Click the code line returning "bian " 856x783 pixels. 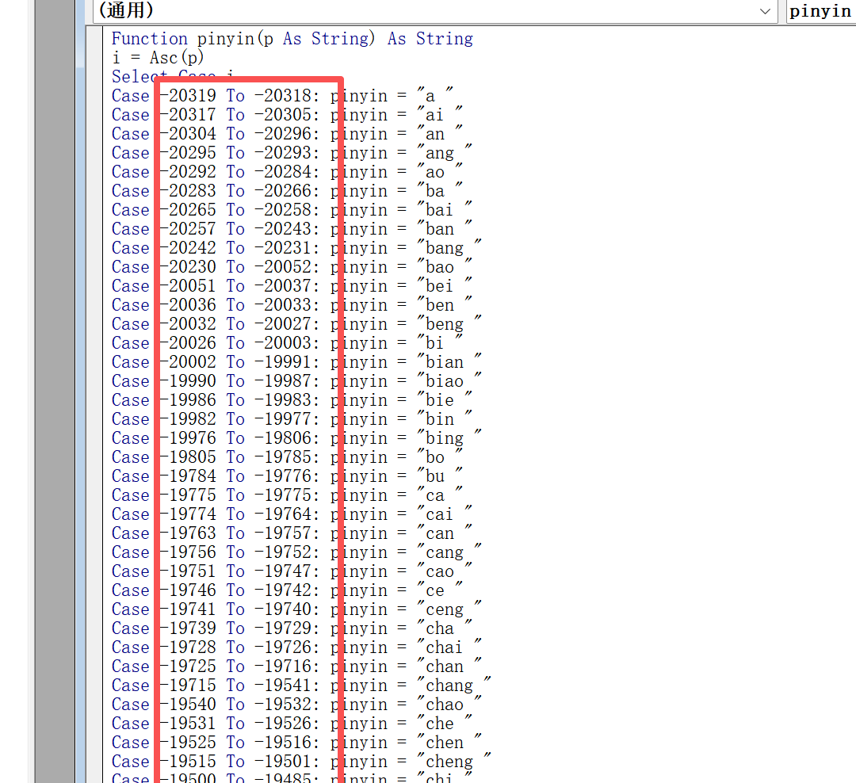296,362
